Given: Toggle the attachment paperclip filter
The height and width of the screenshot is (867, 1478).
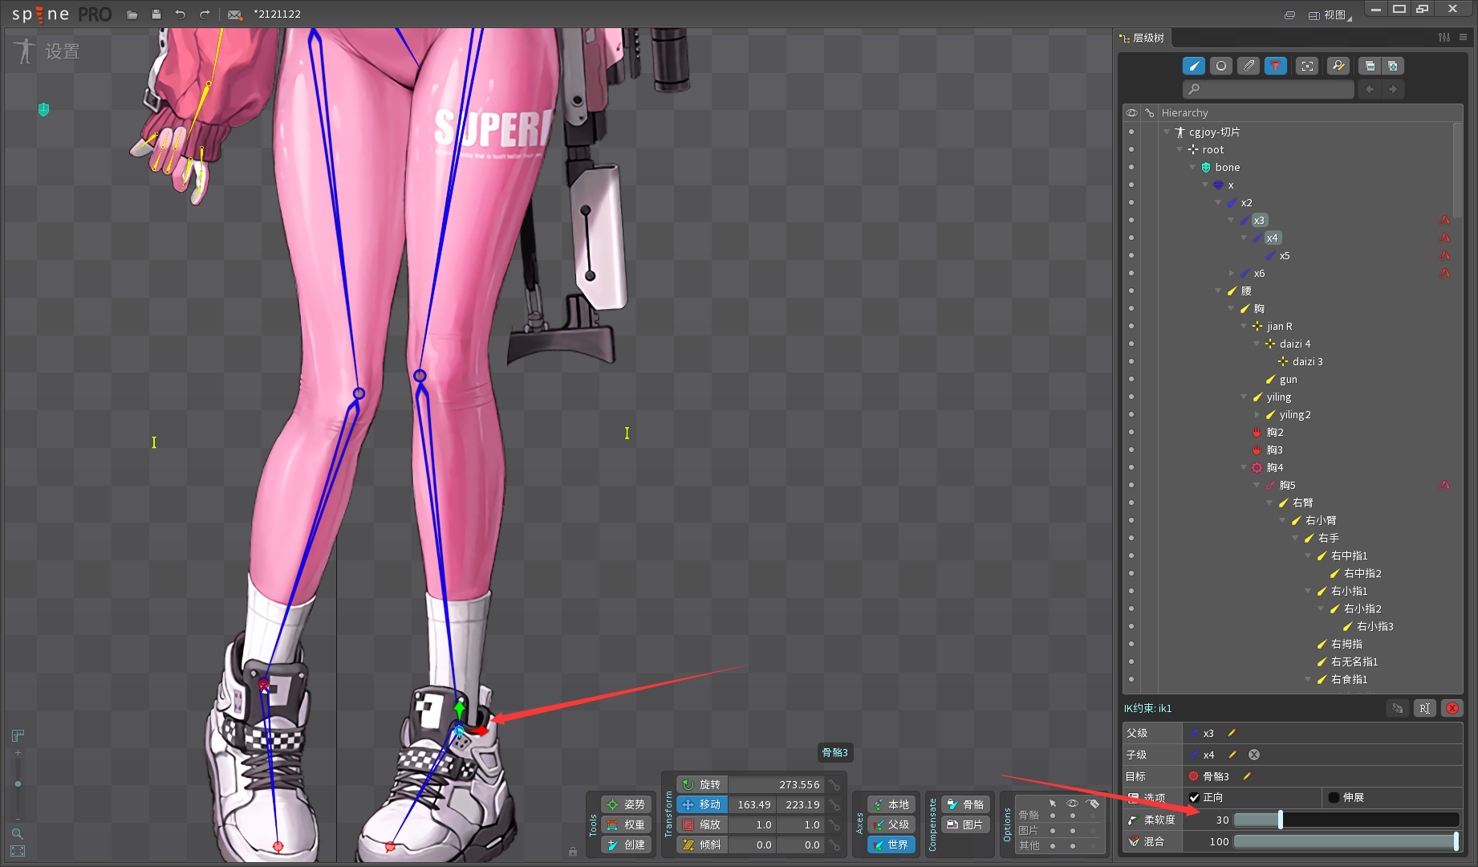Looking at the screenshot, I should (1249, 66).
